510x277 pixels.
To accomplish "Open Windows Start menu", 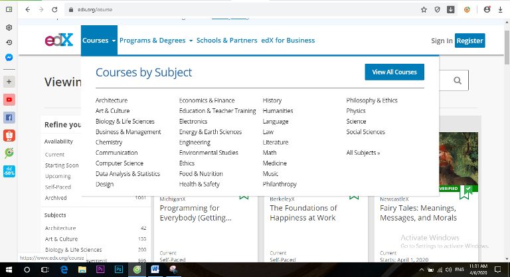I will tap(9, 270).
